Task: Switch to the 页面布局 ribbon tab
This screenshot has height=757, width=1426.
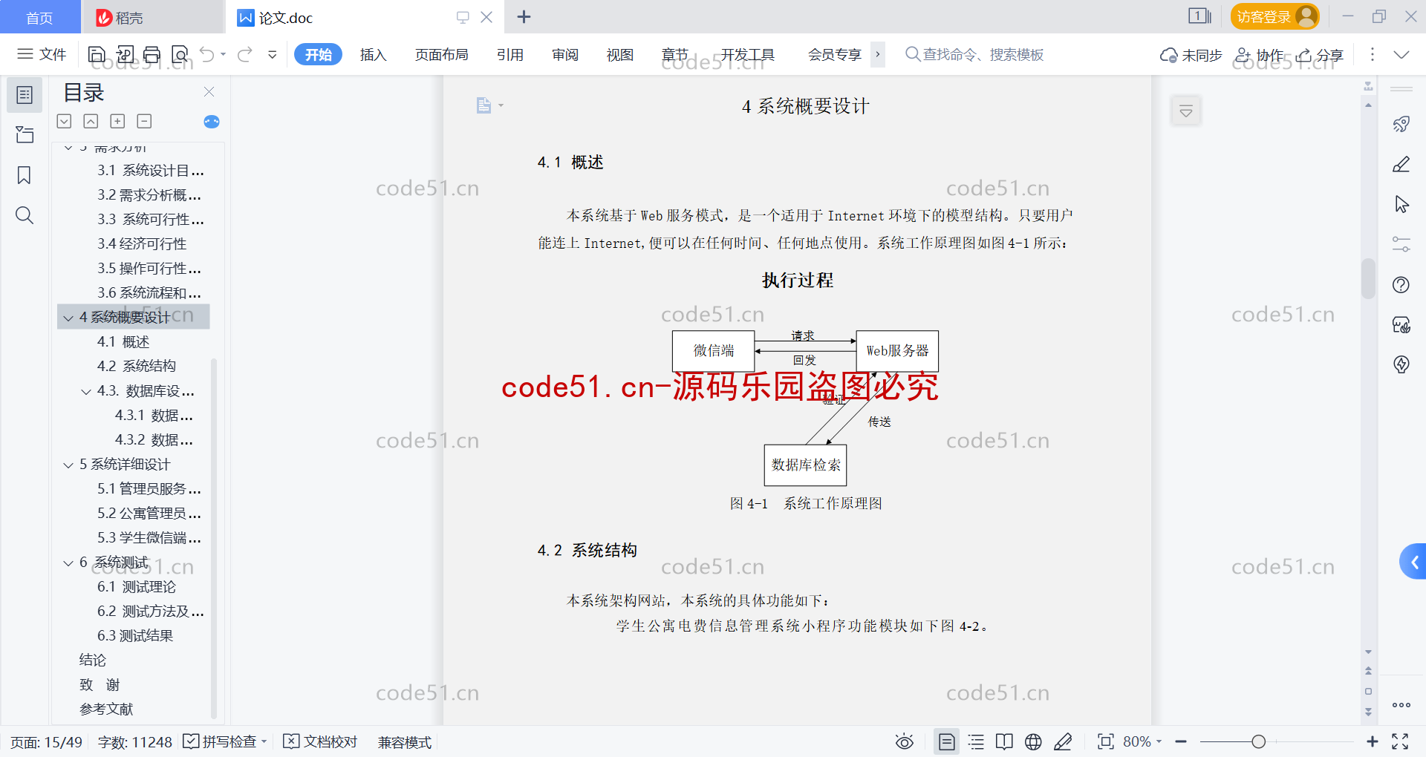Action: [x=441, y=54]
